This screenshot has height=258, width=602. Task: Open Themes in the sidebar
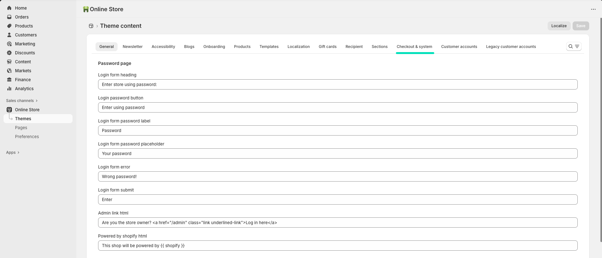38,119
